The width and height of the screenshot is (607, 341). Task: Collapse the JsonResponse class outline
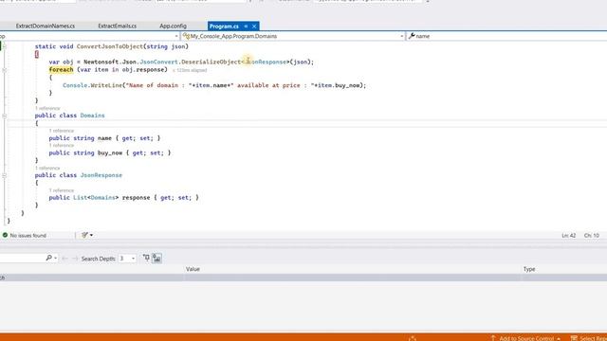tap(4, 175)
